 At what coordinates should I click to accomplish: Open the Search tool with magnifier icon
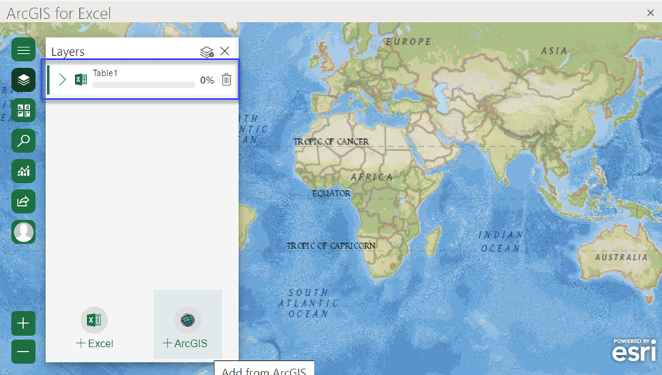pos(23,141)
